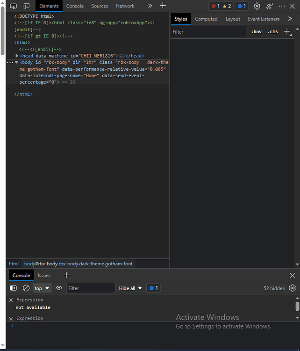Close DevTools with the top X
The image size is (300, 351).
(293, 6)
